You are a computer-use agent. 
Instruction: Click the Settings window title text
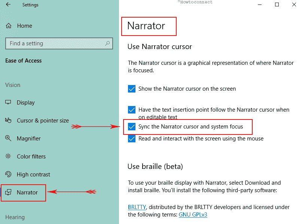click(30, 5)
